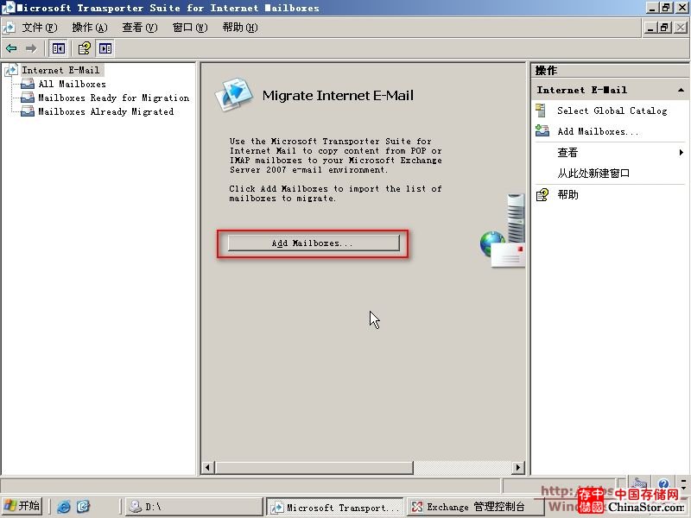
Task: Click the scroll left arrow in center pane
Action: click(208, 467)
